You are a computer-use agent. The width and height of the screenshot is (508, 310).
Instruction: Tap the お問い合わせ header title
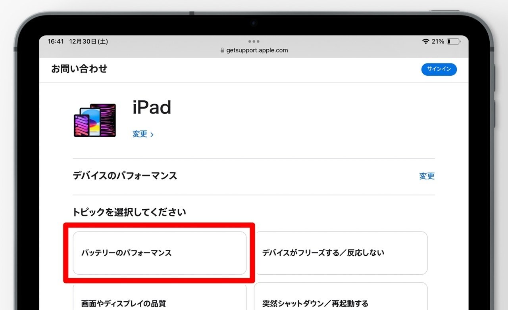point(79,69)
